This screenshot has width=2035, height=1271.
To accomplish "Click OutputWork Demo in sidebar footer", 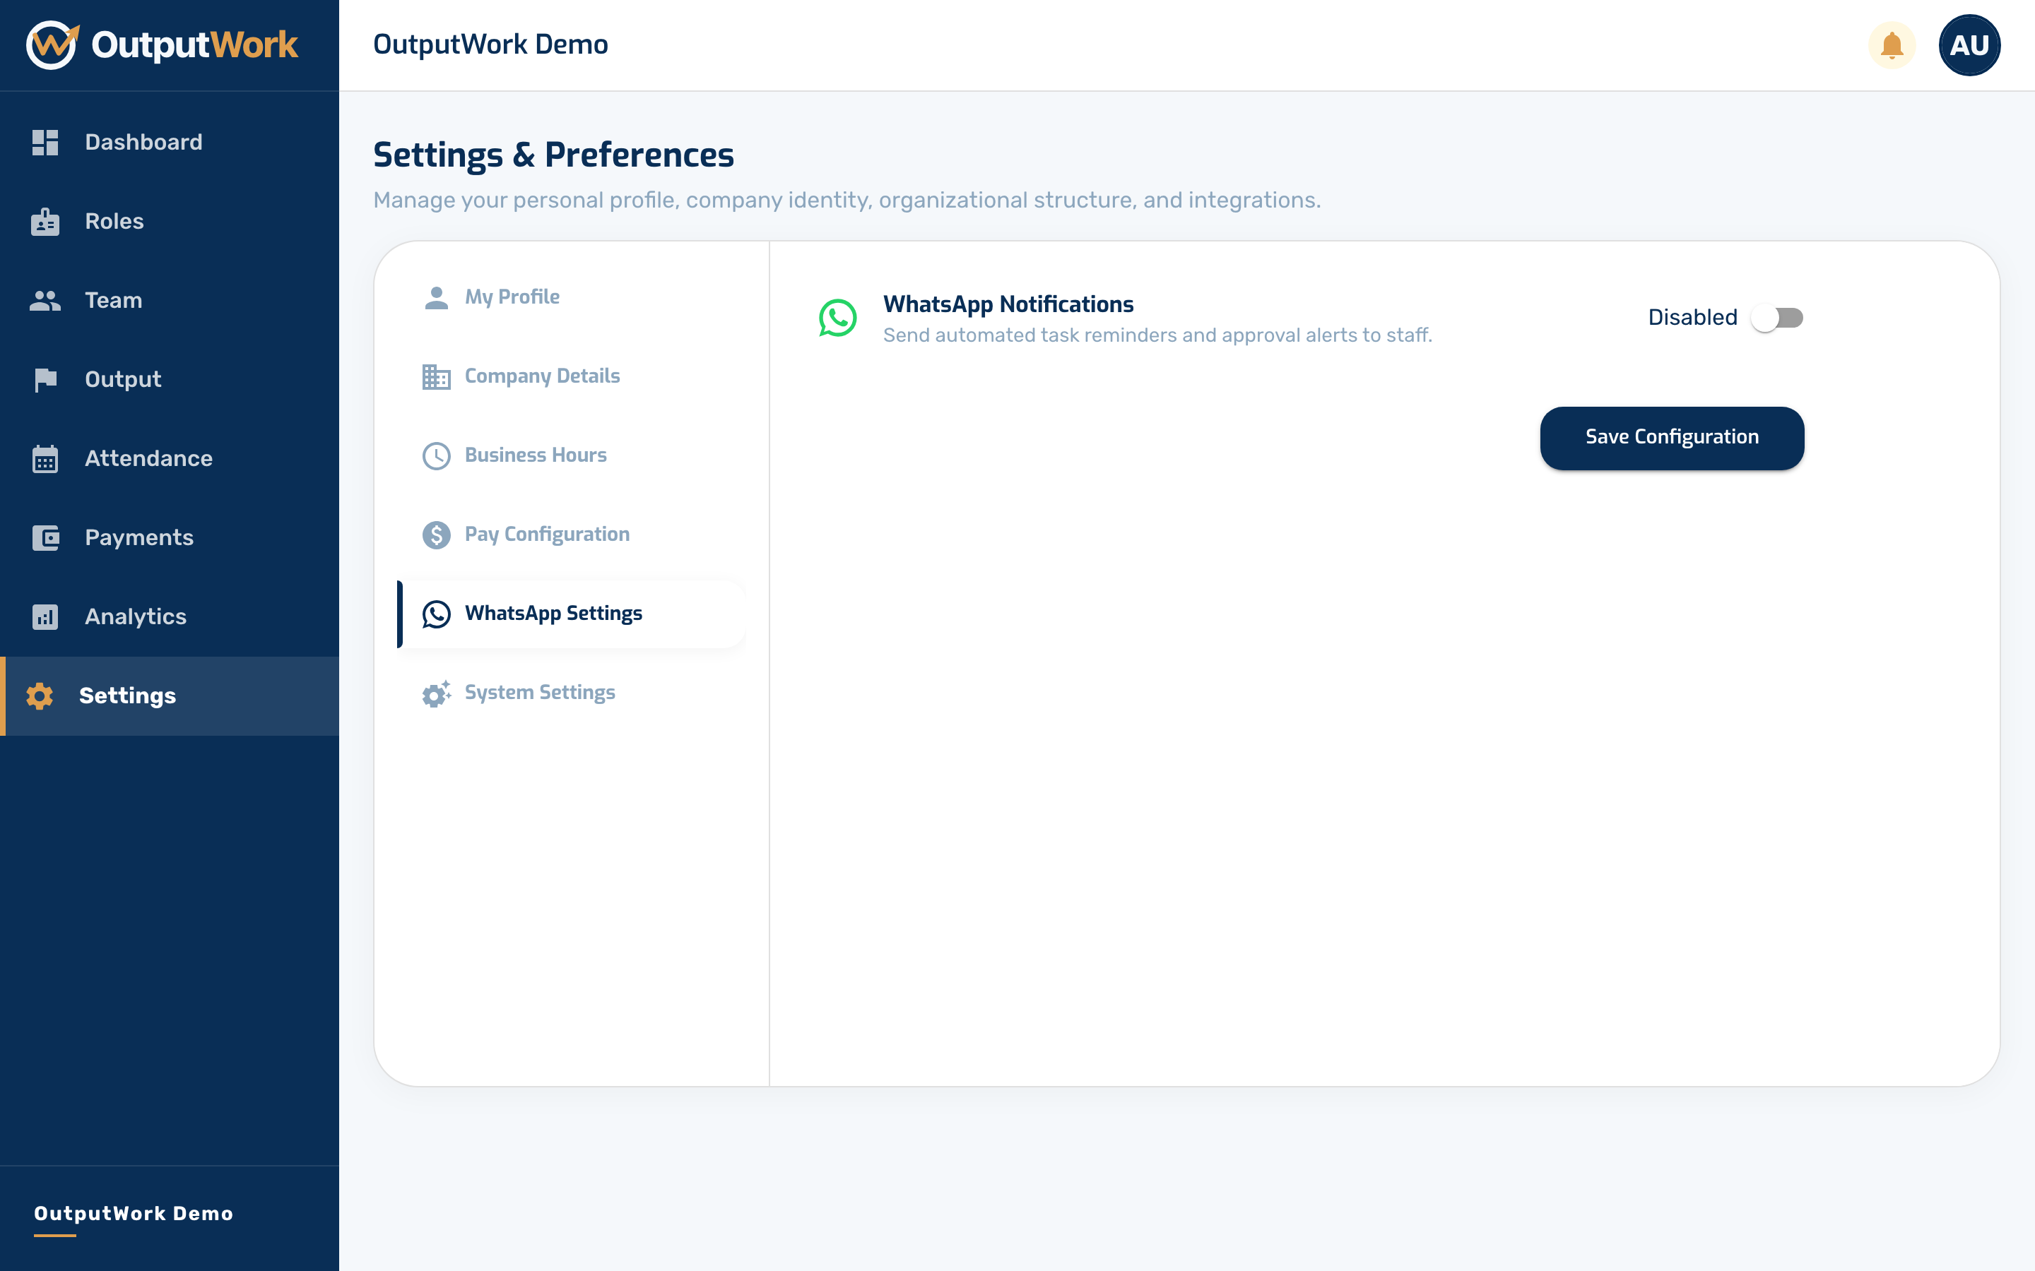I will tap(134, 1213).
